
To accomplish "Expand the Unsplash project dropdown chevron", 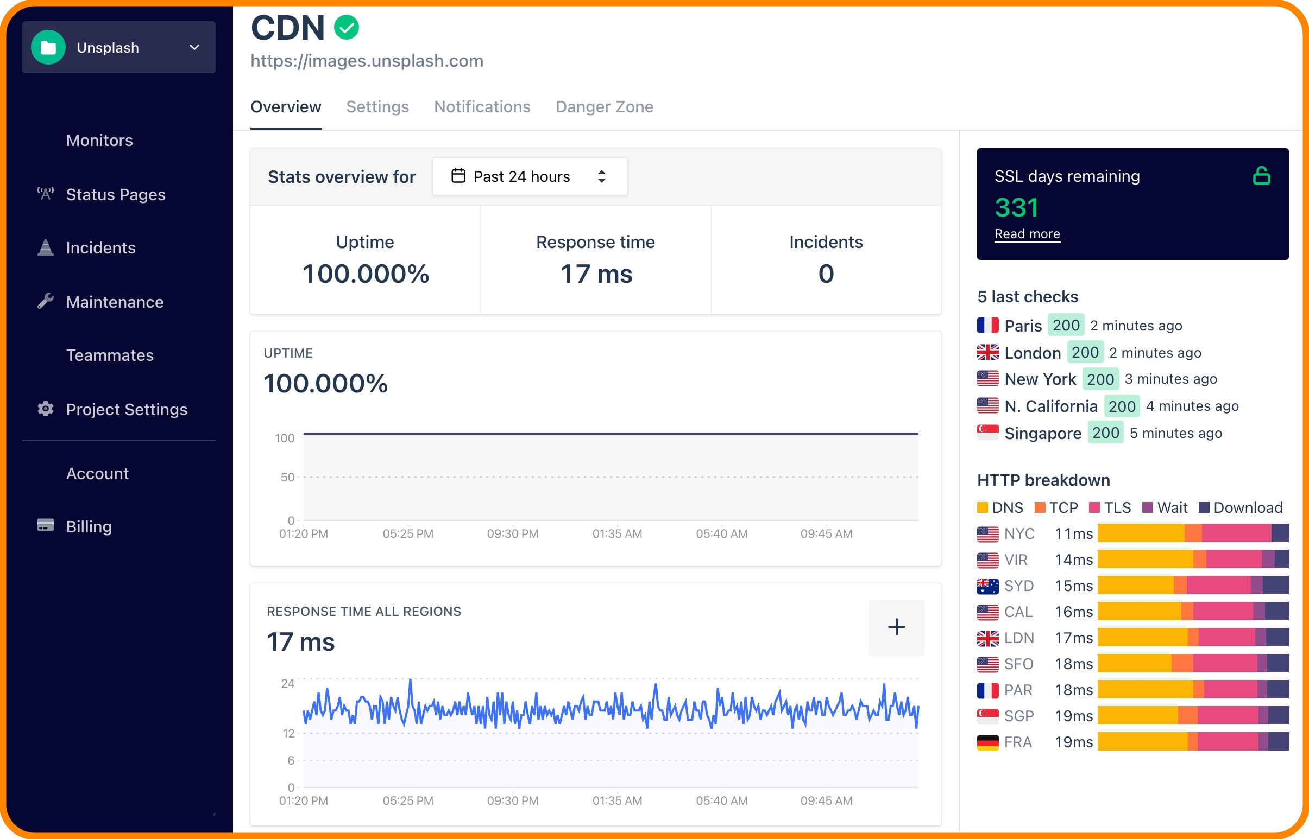I will click(194, 47).
